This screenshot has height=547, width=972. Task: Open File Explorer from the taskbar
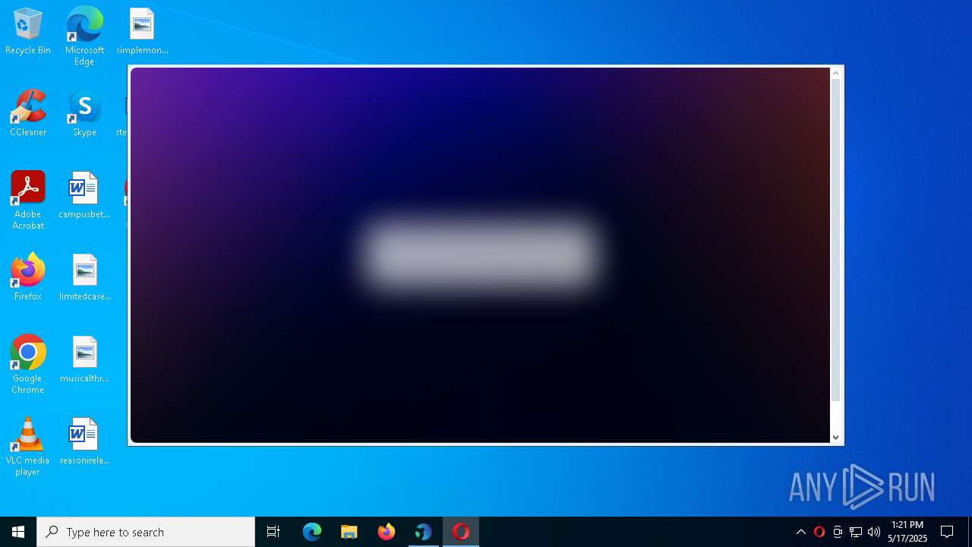pyautogui.click(x=349, y=532)
